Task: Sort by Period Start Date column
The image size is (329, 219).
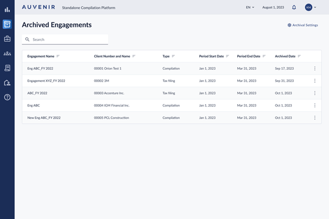Action: click(x=228, y=56)
